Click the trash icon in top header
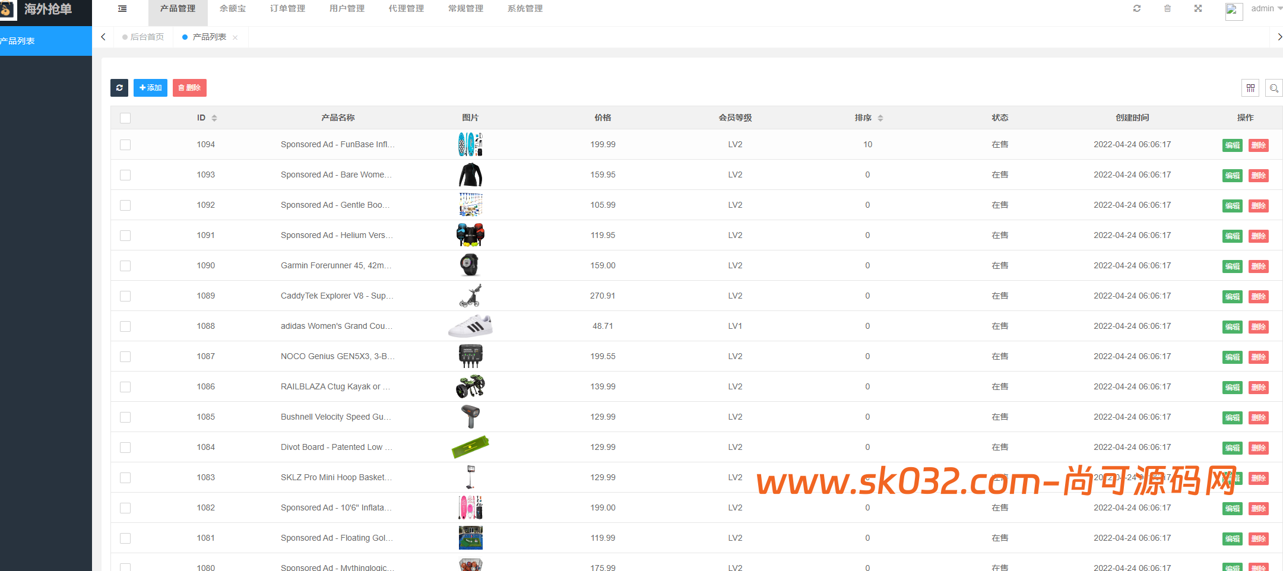Image resolution: width=1283 pixels, height=571 pixels. pyautogui.click(x=1167, y=9)
